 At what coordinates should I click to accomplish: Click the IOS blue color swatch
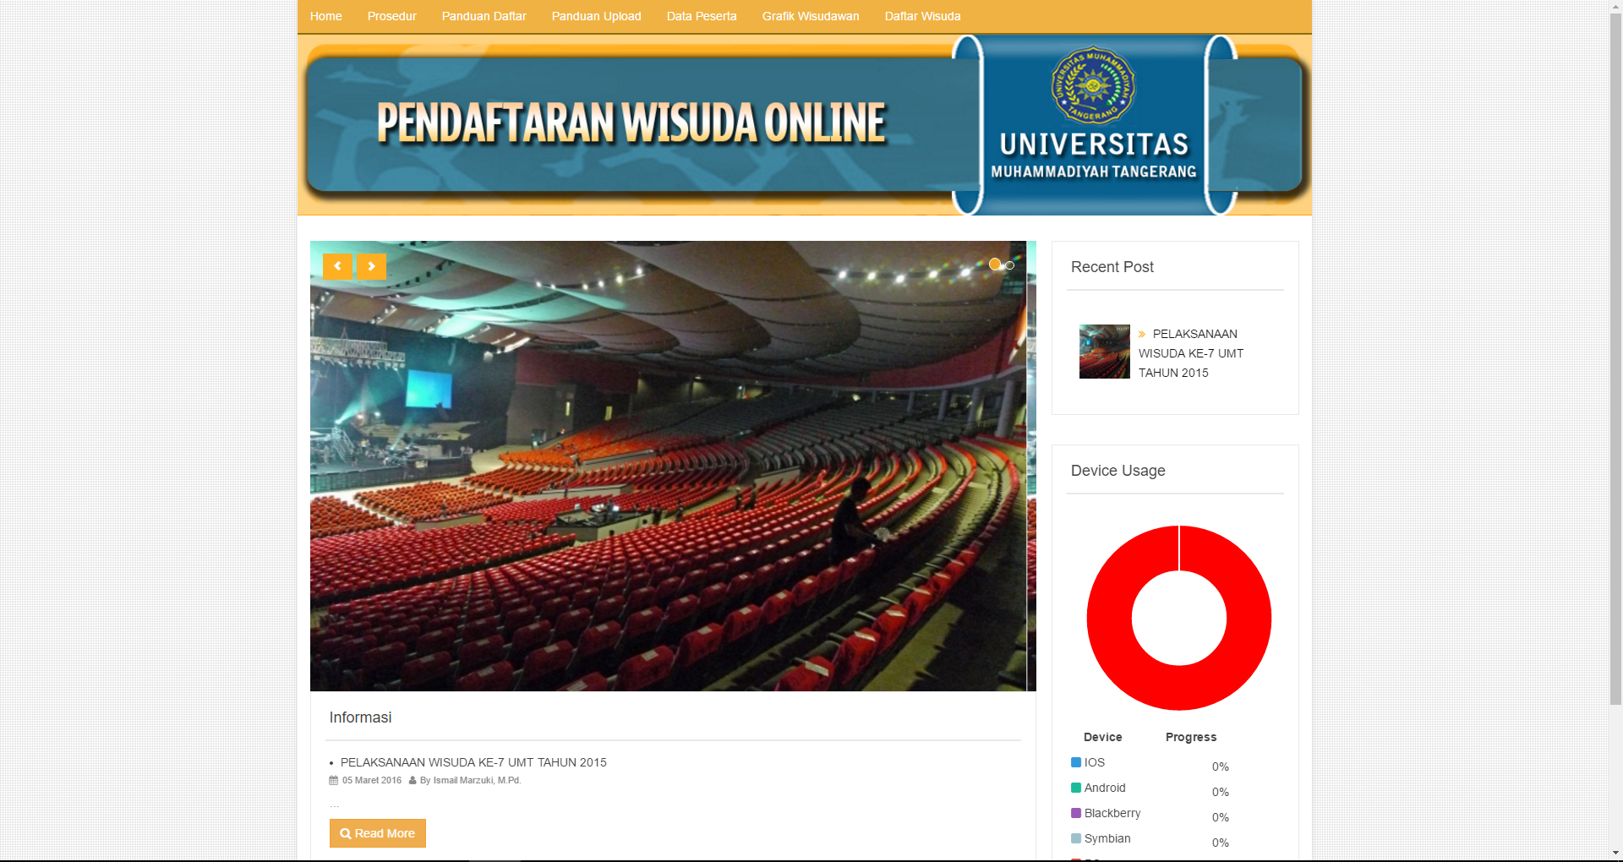(1076, 762)
